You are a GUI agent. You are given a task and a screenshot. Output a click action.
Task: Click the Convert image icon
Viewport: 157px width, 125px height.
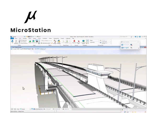(33, 41)
